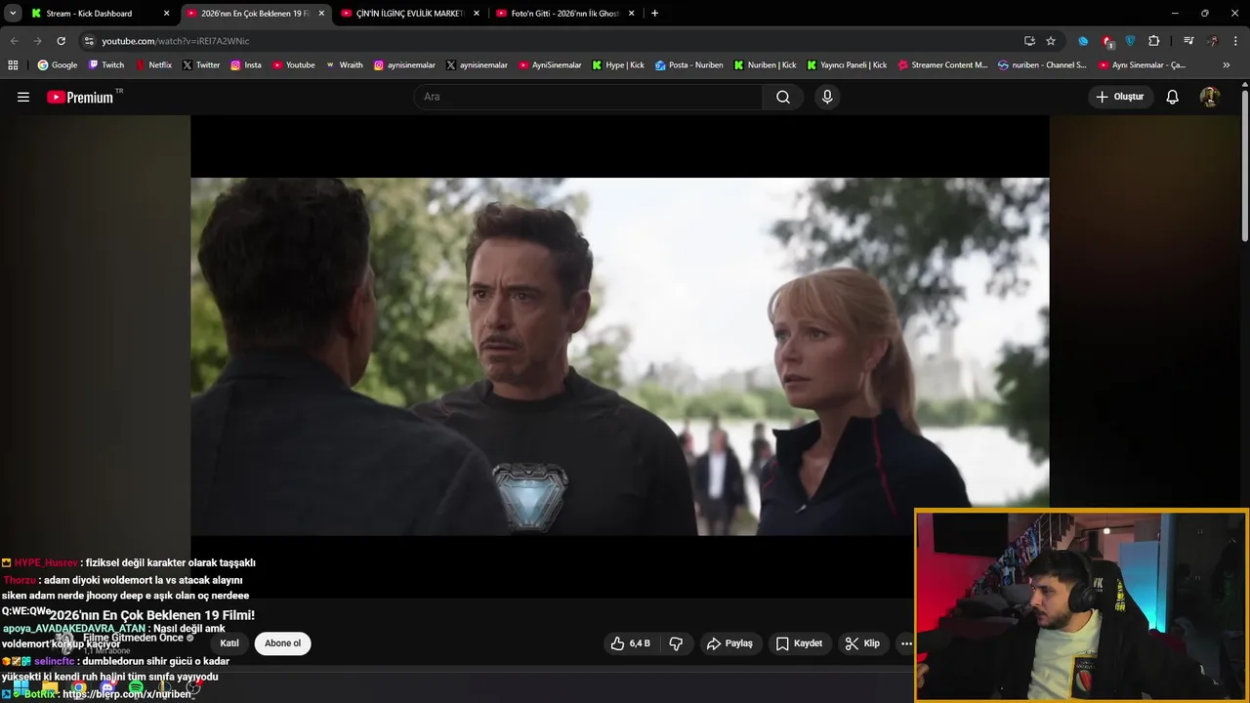The image size is (1250, 703).
Task: Expand the hidden bookmarks overflow chevron
Action: (x=1227, y=65)
